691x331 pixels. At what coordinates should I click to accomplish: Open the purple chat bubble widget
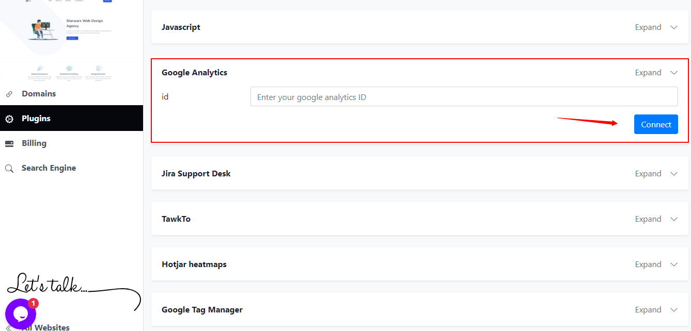21,313
